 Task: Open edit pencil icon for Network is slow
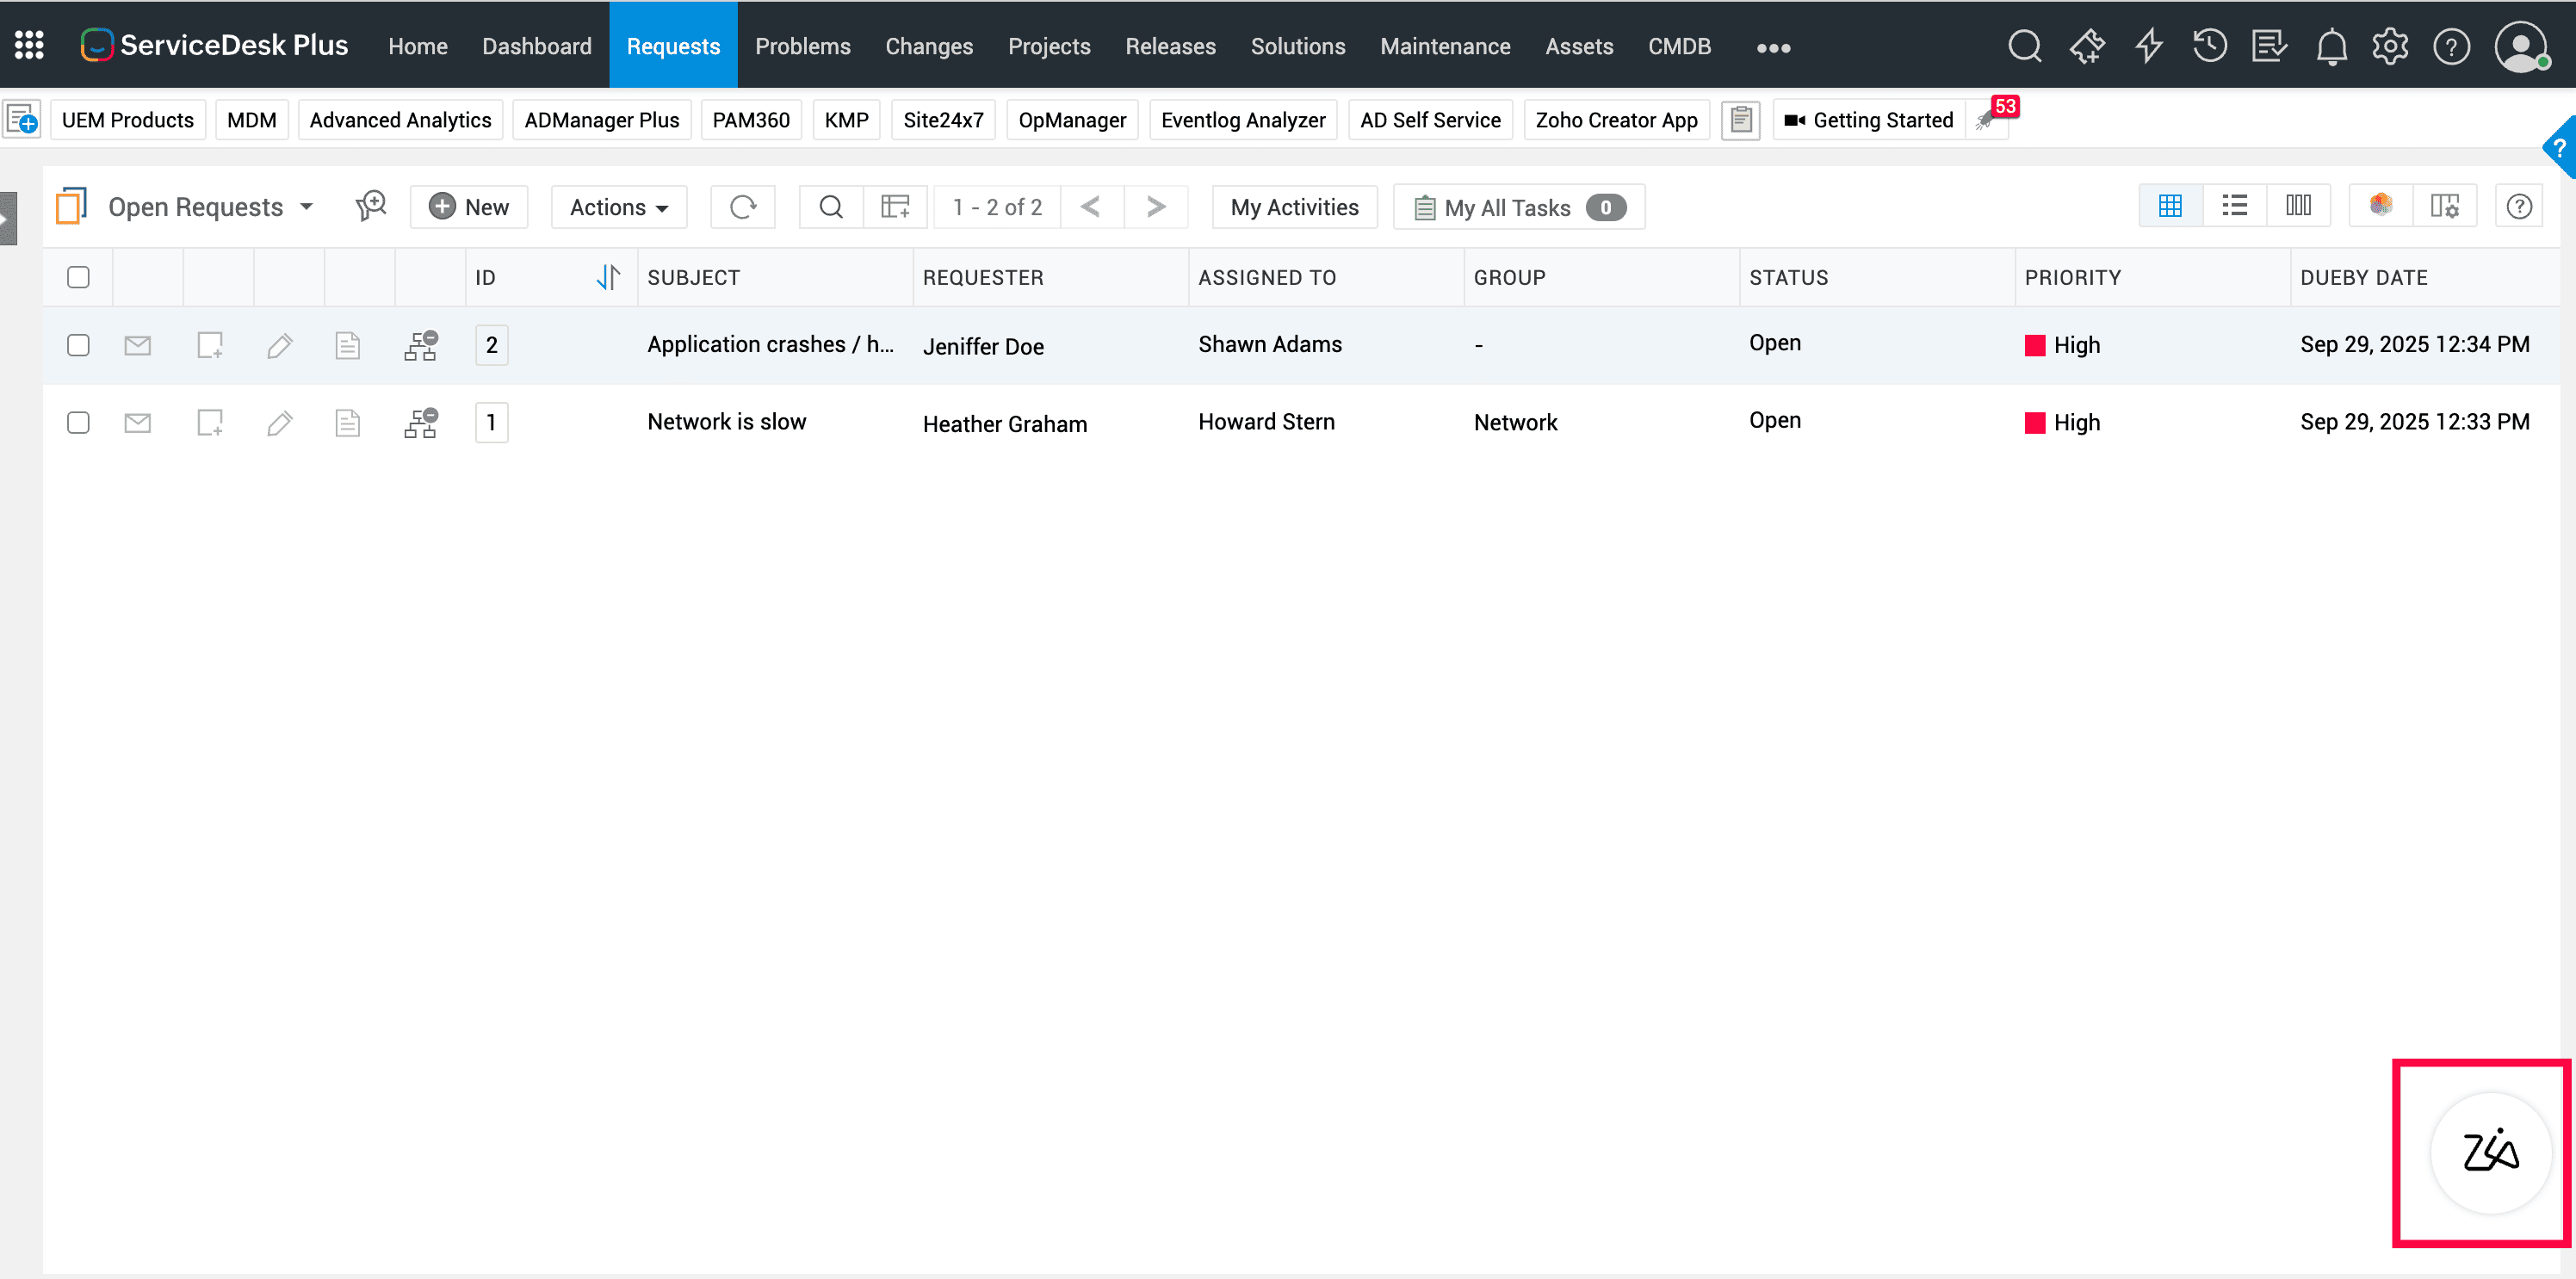click(280, 423)
